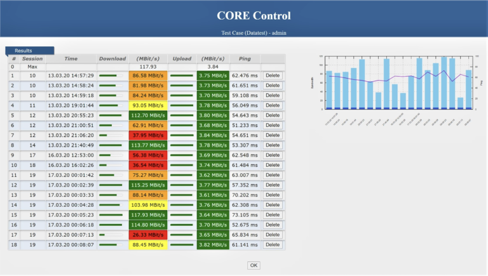Viewport: 488px width, 276px height.
Task: Open the bandwidth and ping chart
Action: point(396,90)
